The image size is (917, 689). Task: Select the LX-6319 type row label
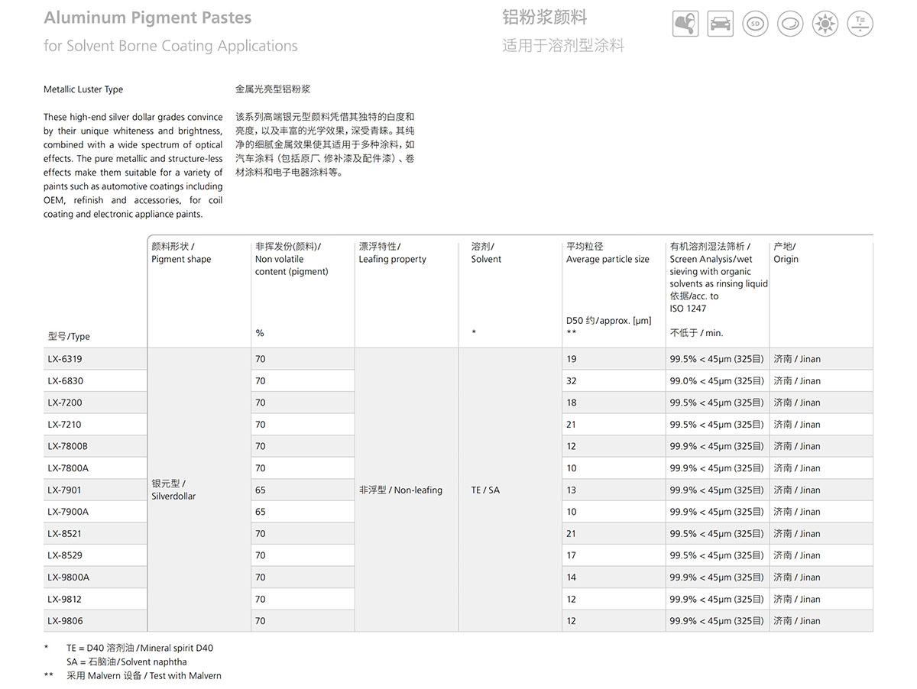[x=65, y=359]
